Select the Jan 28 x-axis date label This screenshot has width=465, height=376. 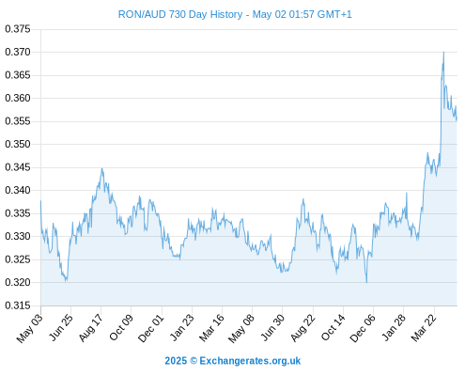coord(394,327)
